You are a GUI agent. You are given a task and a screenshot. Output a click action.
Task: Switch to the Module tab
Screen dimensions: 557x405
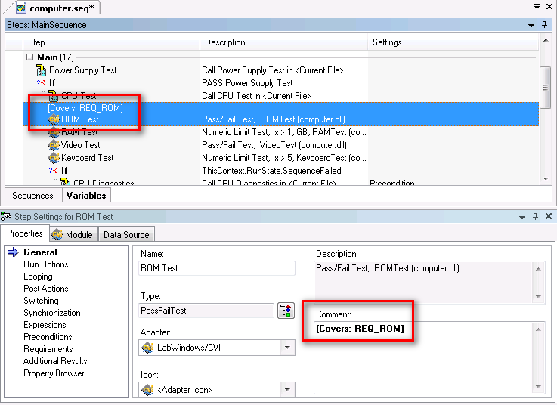(73, 234)
